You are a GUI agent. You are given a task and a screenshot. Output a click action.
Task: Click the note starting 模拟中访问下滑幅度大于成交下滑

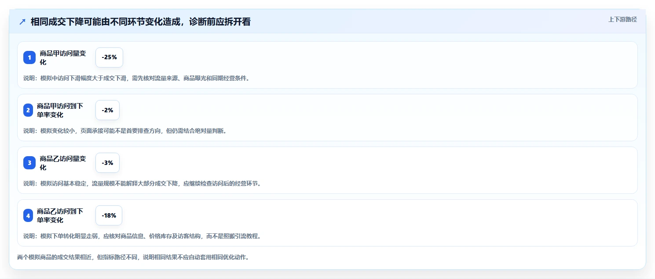136,78
